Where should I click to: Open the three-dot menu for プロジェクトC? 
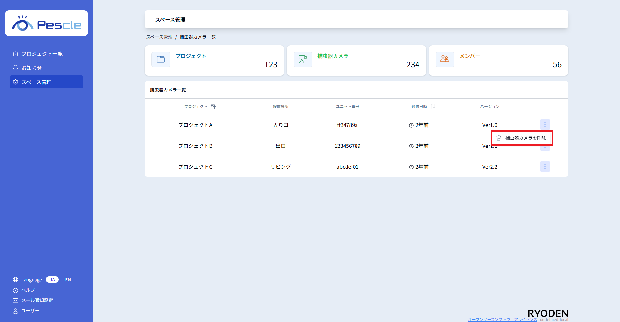click(x=545, y=166)
